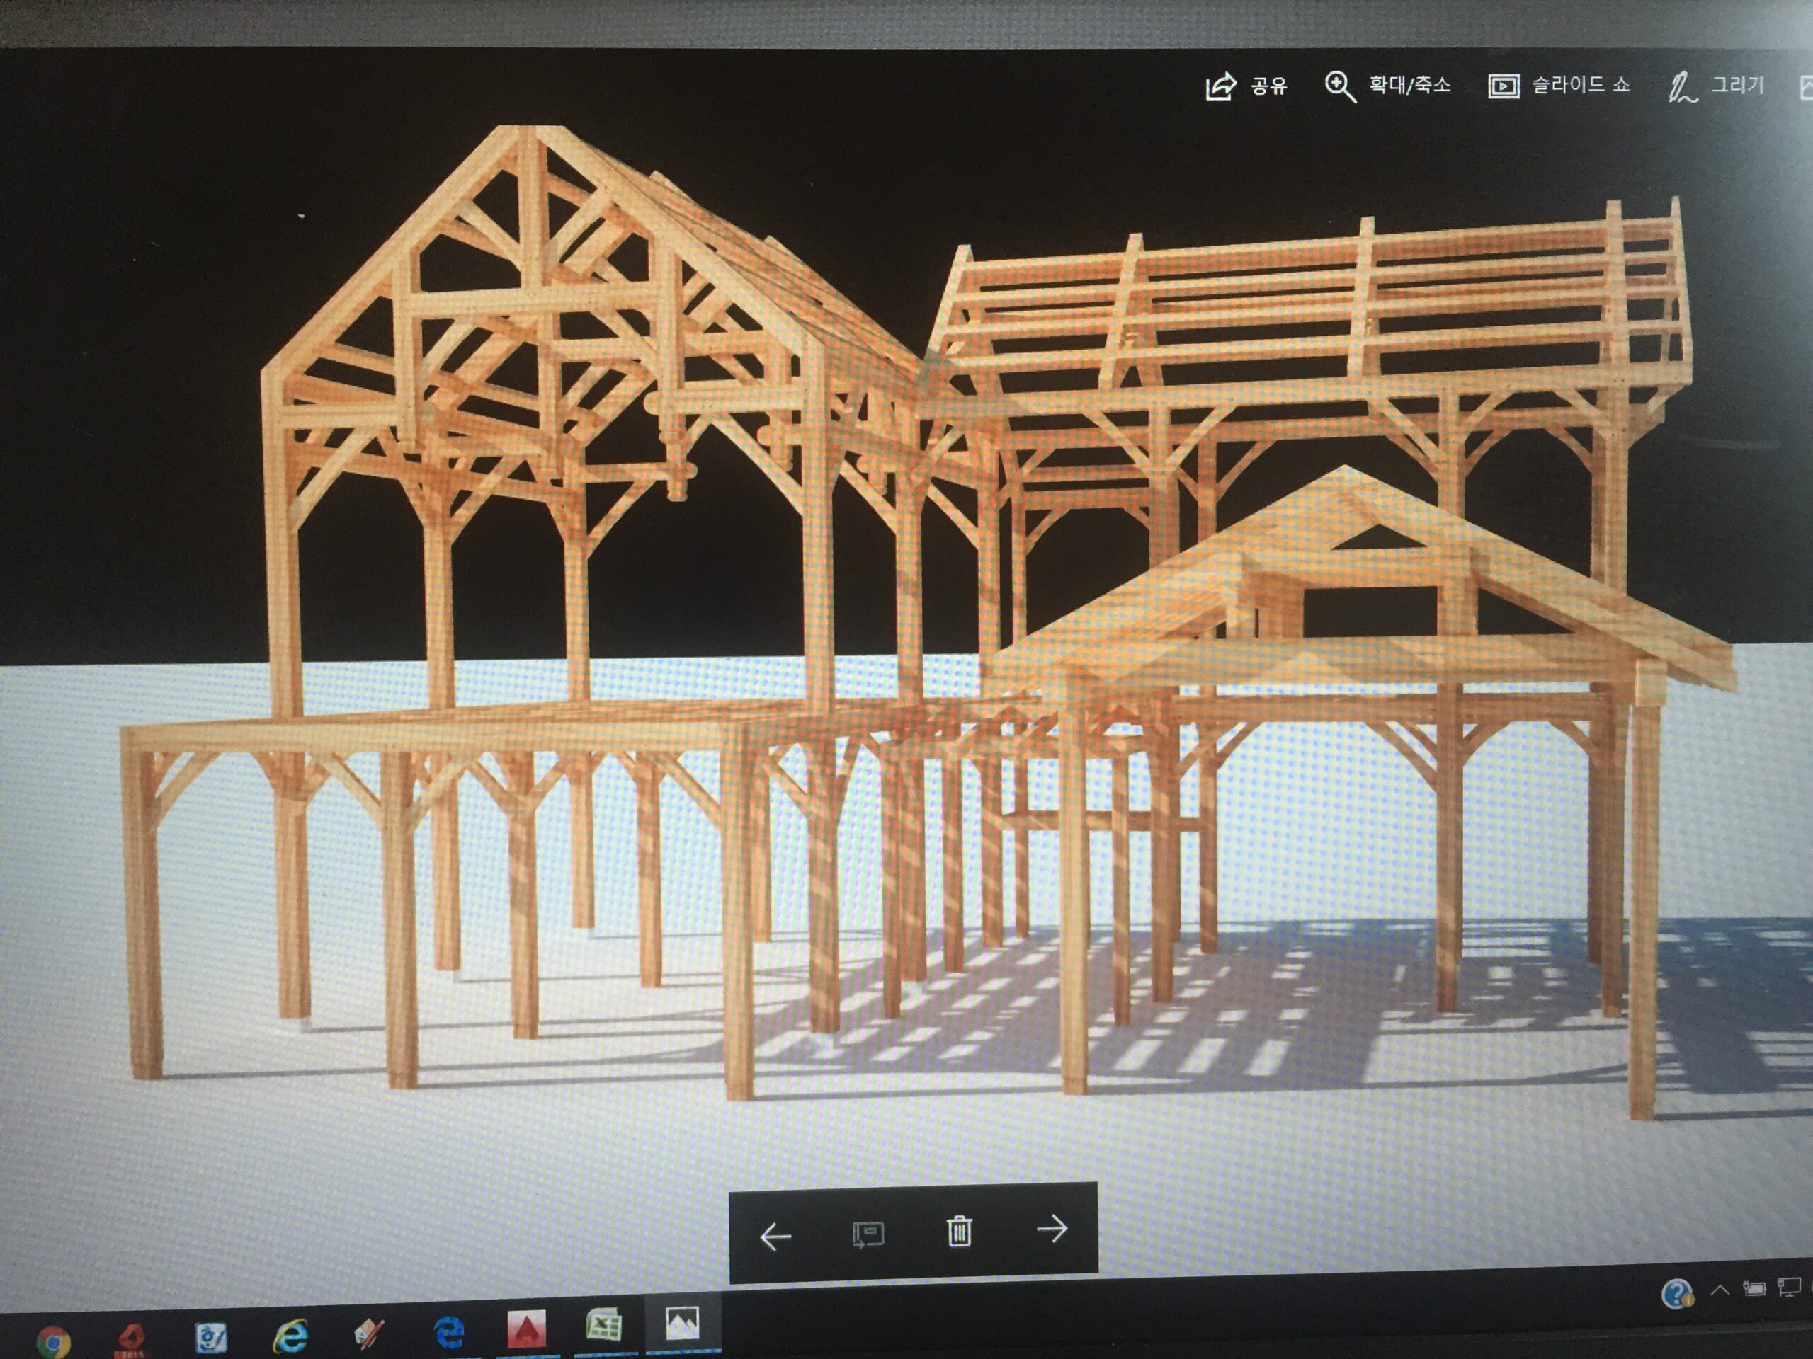Open the 그리기 drawing tool
The height and width of the screenshot is (1359, 1813).
click(x=1716, y=86)
